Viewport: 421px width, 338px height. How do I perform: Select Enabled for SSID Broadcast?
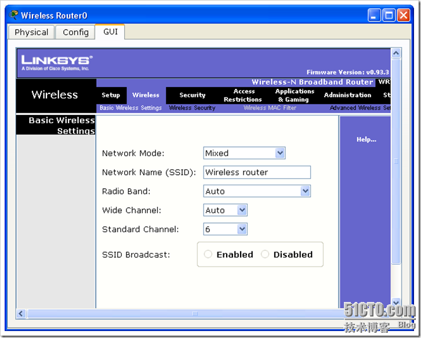click(x=208, y=254)
